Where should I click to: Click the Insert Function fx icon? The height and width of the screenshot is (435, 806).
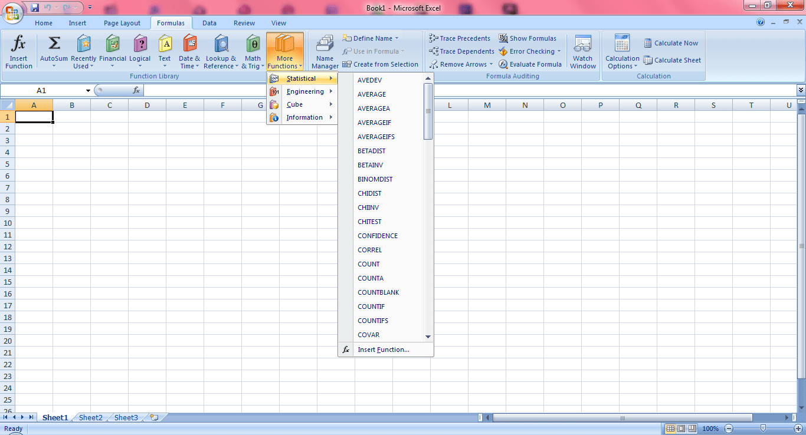tap(19, 45)
